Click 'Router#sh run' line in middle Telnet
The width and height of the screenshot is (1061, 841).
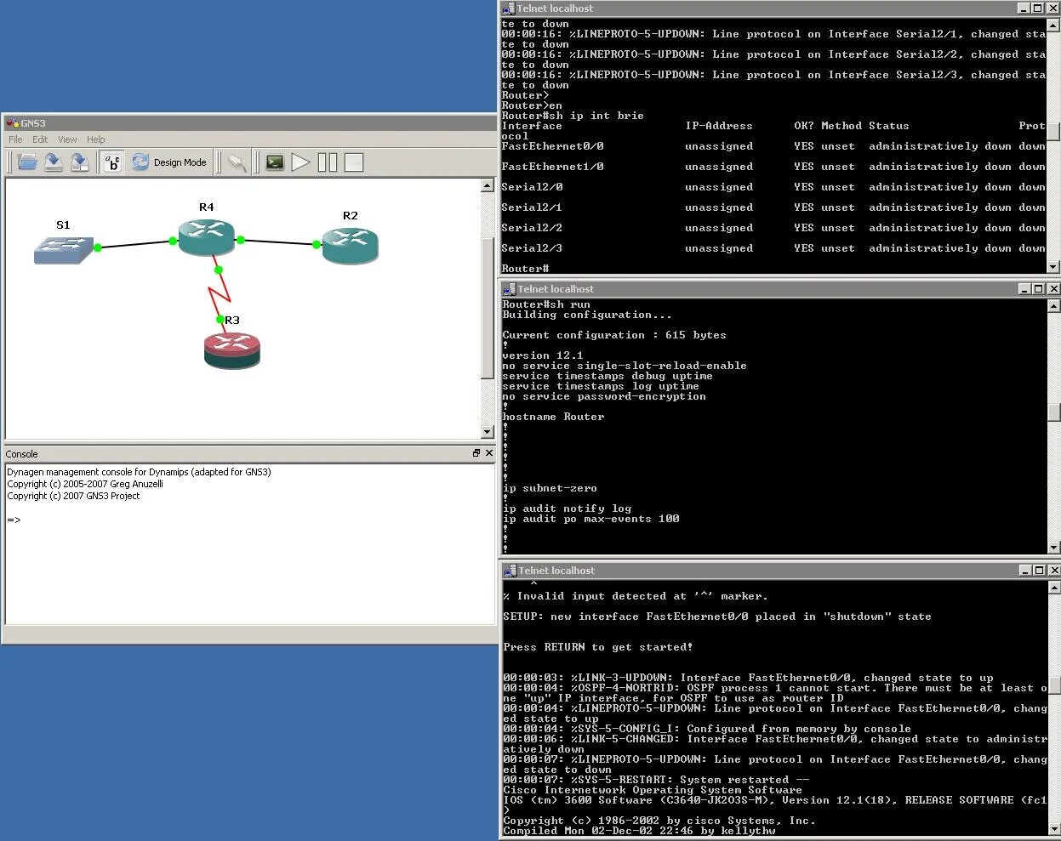click(x=546, y=304)
